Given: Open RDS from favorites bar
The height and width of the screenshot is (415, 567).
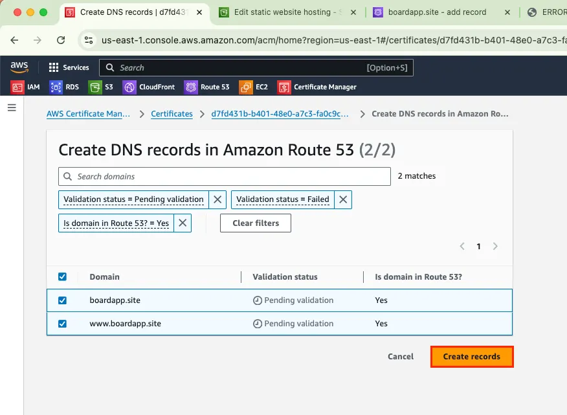Looking at the screenshot, I should tap(64, 87).
